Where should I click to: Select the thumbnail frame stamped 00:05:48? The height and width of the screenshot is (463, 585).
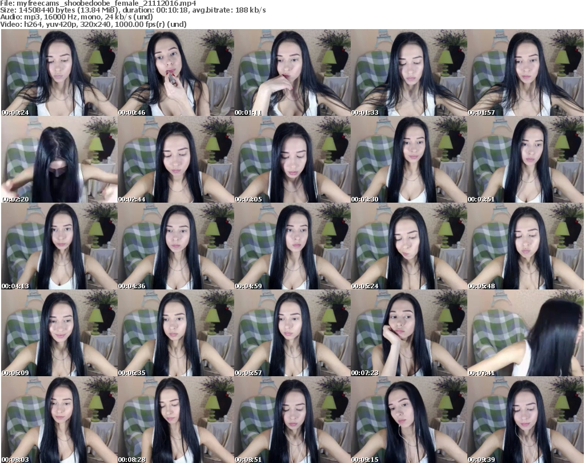pyautogui.click(x=526, y=247)
